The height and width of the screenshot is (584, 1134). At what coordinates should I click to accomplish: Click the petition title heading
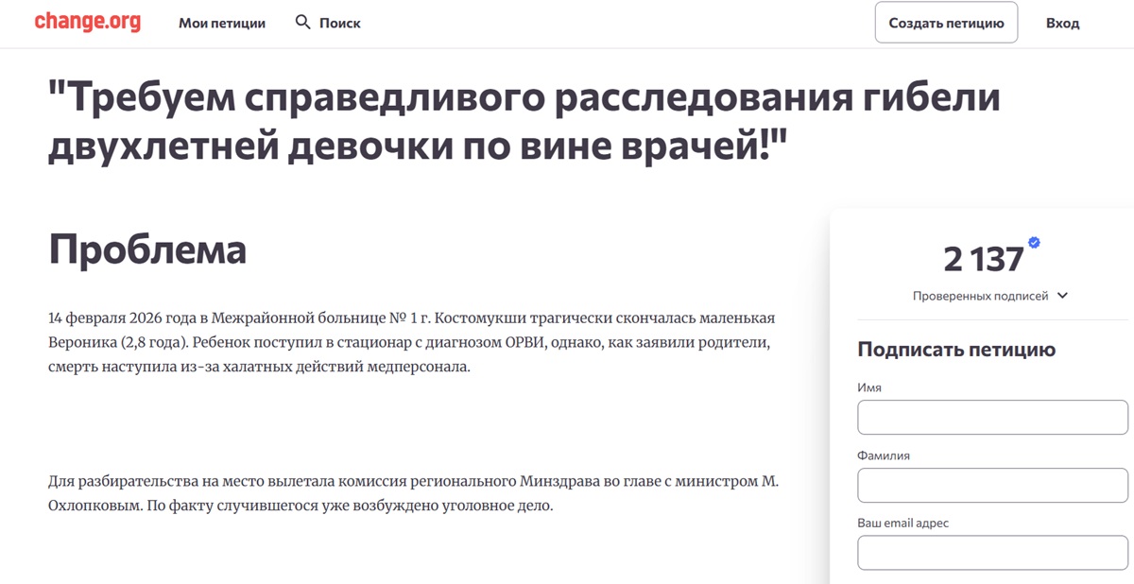point(524,123)
